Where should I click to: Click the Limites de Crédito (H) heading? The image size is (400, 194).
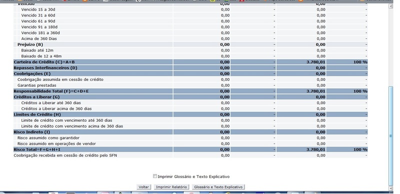tap(37, 115)
